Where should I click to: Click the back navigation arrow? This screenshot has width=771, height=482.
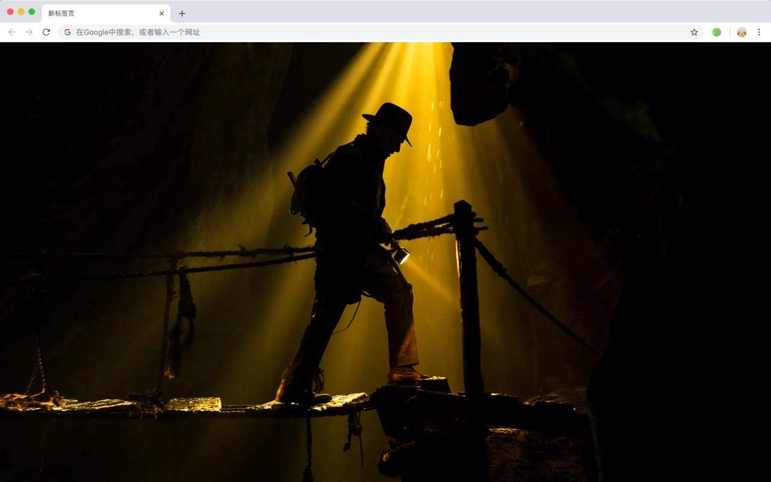click(x=12, y=32)
